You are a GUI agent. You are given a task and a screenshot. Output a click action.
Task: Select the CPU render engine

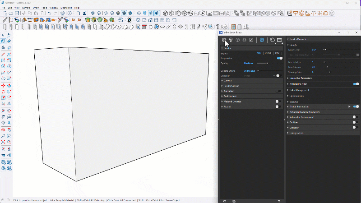(x=259, y=53)
